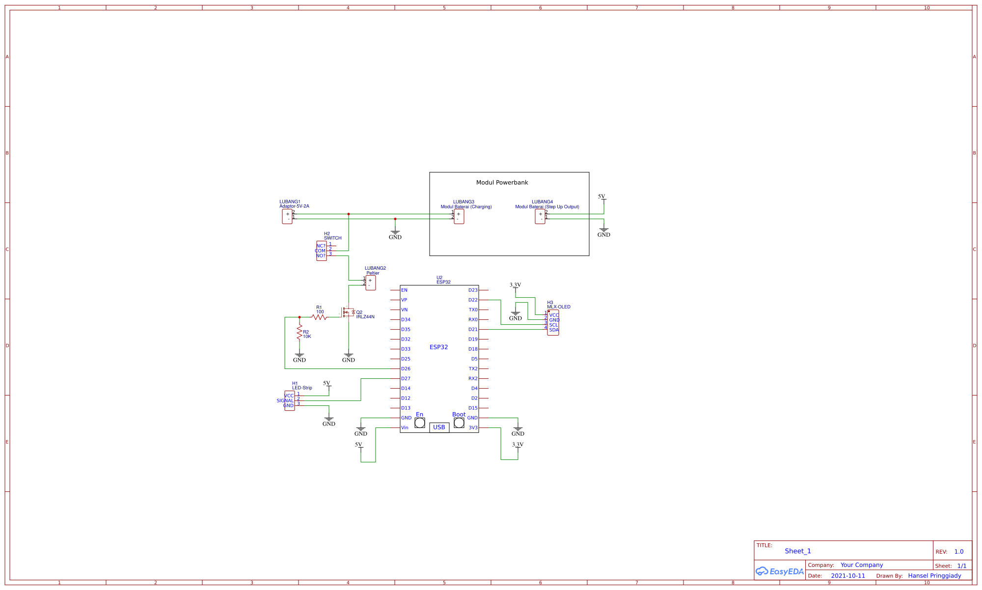Select LUBANG3 charging battery module connector
The width and height of the screenshot is (982, 590).
[459, 216]
